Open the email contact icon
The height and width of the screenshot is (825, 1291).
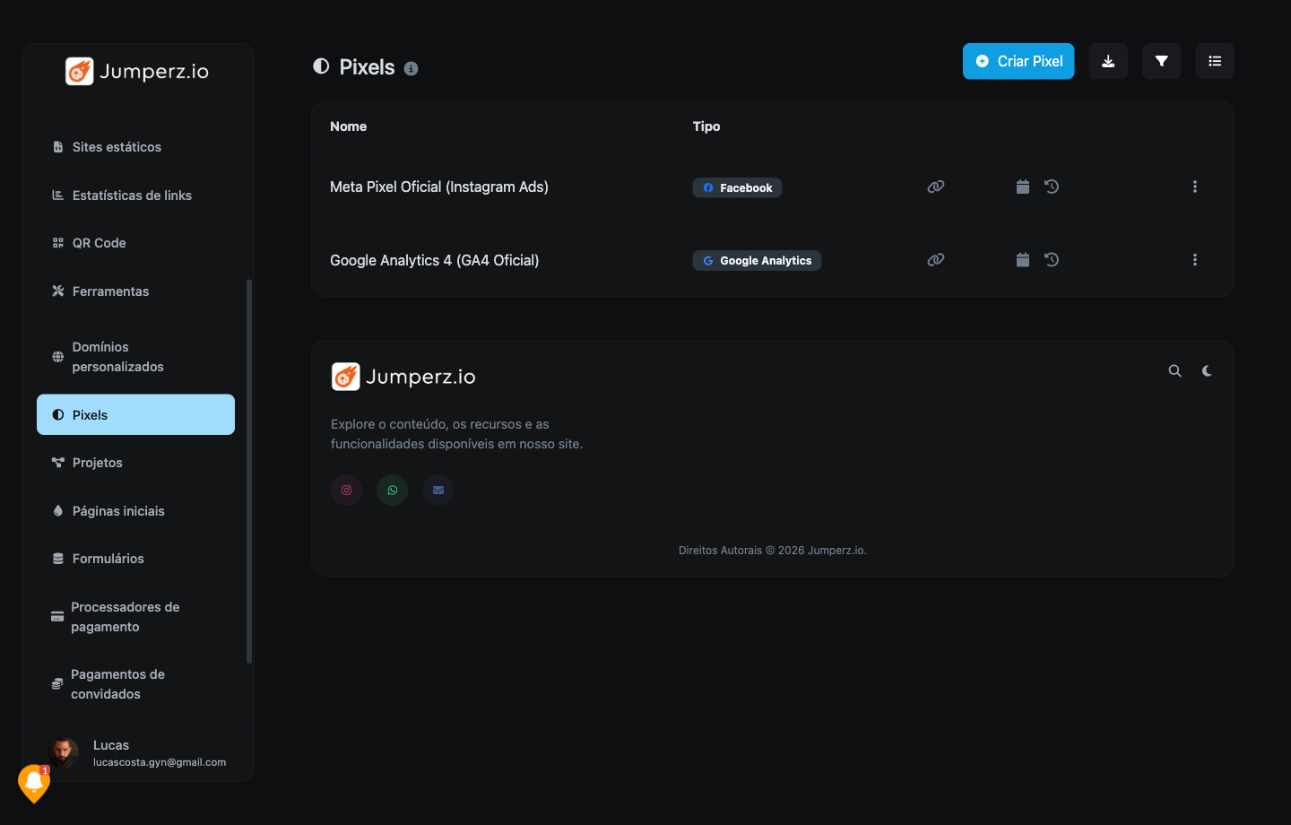(438, 490)
